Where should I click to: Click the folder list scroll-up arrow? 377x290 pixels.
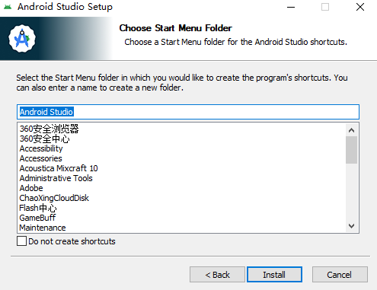pyautogui.click(x=351, y=130)
